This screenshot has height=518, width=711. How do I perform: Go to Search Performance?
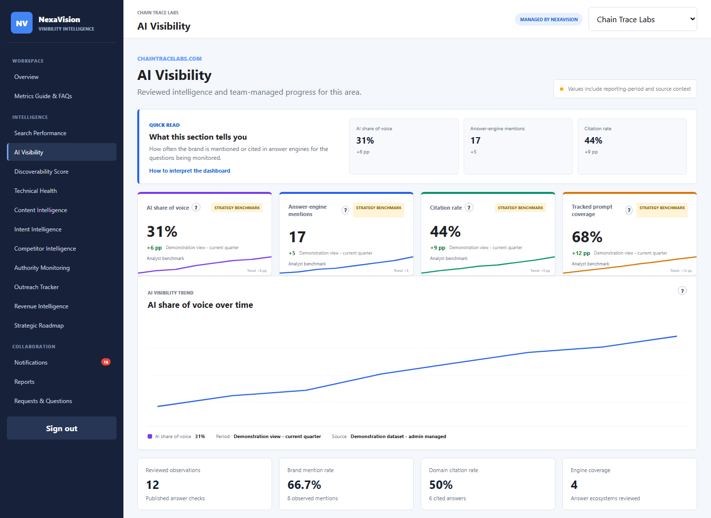point(62,133)
